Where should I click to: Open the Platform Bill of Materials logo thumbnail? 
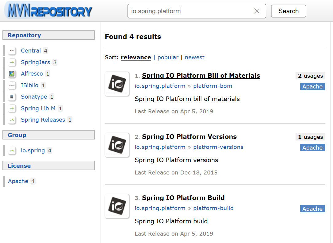coord(117,84)
